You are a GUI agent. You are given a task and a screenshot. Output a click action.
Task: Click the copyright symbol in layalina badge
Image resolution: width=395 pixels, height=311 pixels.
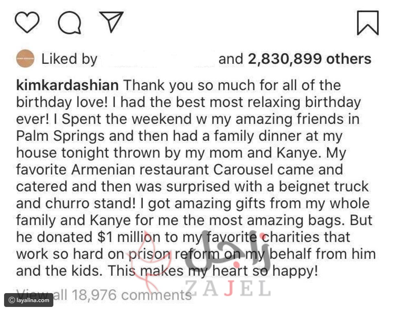[11, 300]
